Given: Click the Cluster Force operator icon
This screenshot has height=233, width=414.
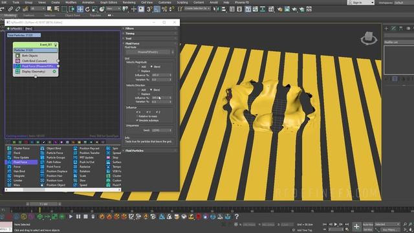Looking at the screenshot, I should (9, 148).
